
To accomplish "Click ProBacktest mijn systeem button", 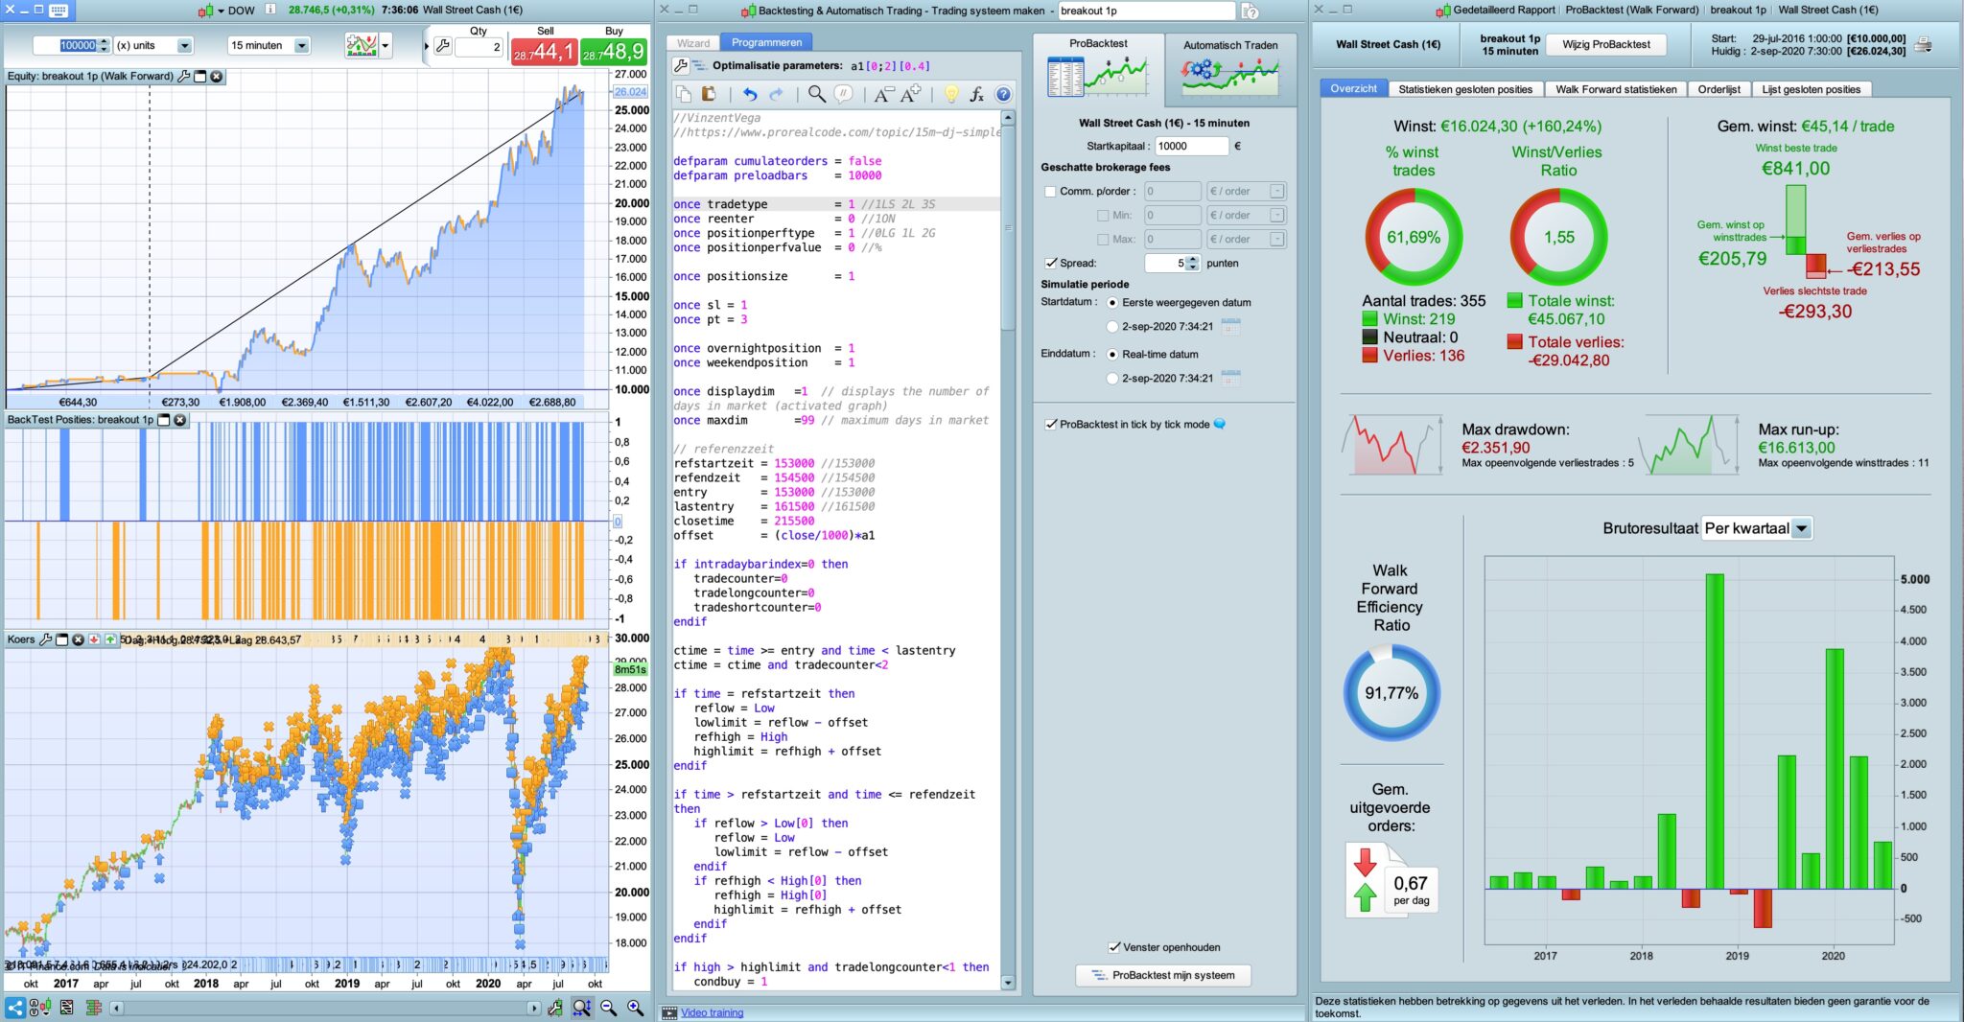I will 1163,976.
